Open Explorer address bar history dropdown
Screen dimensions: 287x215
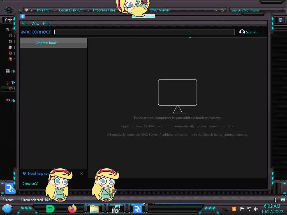click(x=216, y=10)
